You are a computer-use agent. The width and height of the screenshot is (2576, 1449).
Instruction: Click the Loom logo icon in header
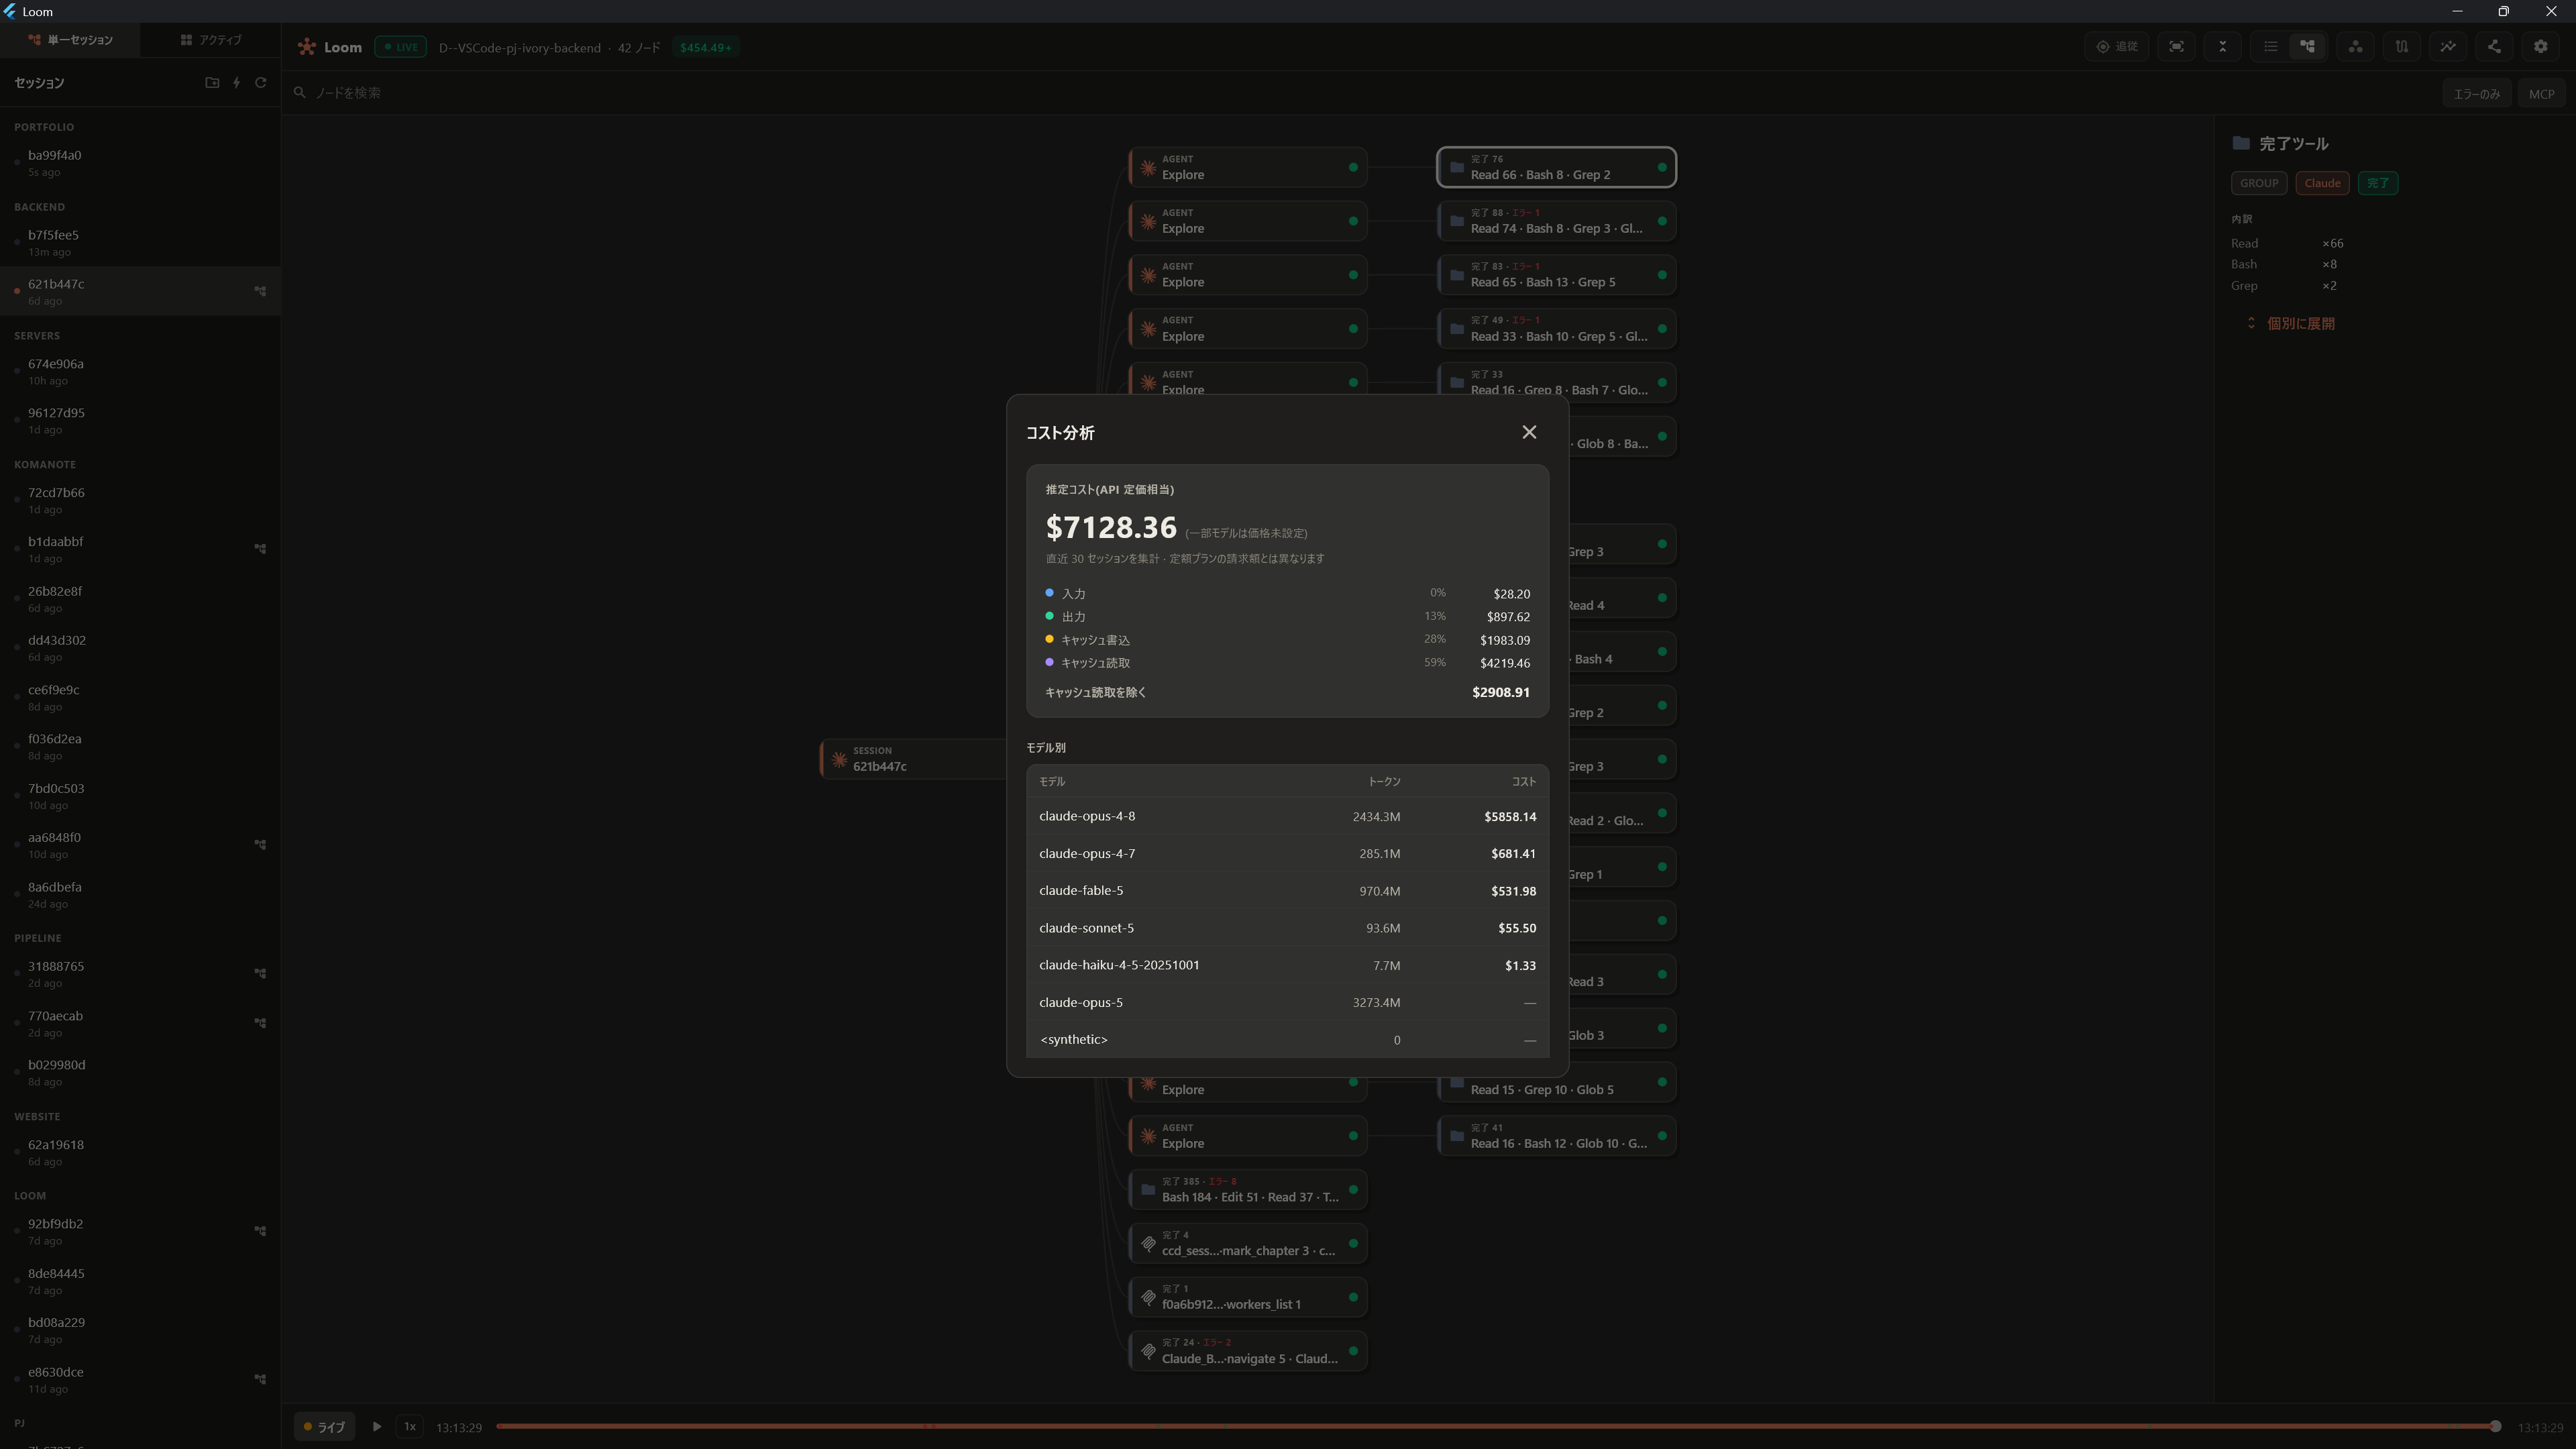307,47
